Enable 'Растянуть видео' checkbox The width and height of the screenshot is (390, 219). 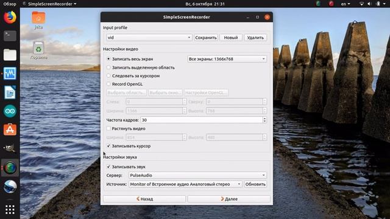coord(108,128)
